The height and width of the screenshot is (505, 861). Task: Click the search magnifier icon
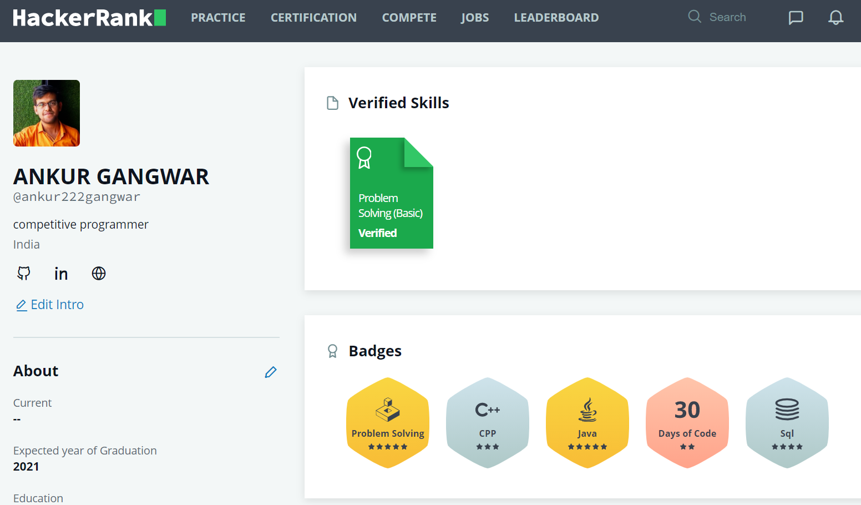(x=695, y=17)
